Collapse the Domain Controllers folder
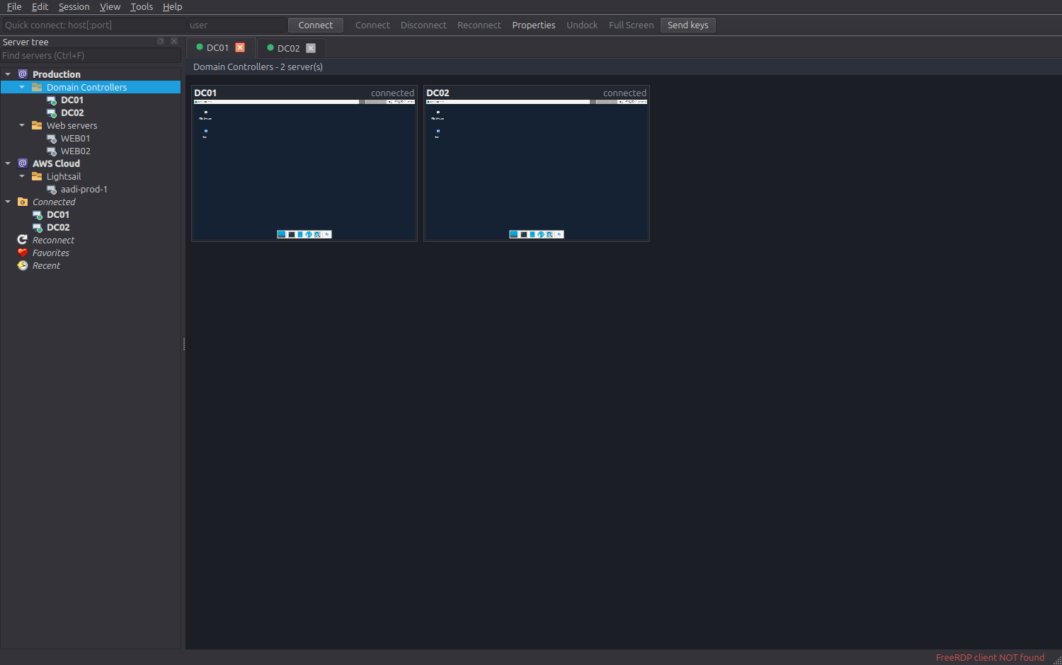This screenshot has width=1062, height=665. pos(22,87)
